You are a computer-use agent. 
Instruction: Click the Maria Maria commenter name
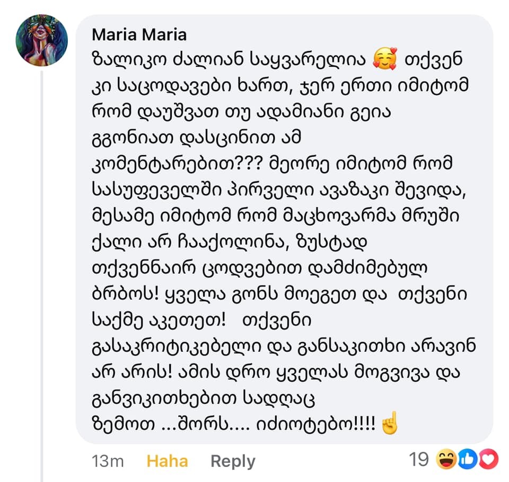point(139,35)
